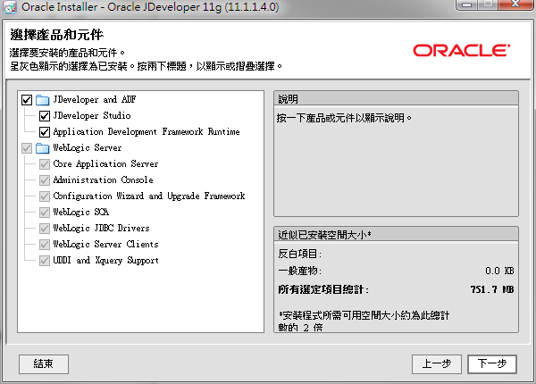Click the 選擇產品和元件 heading
Screen dimensions: 536x384
point(57,35)
